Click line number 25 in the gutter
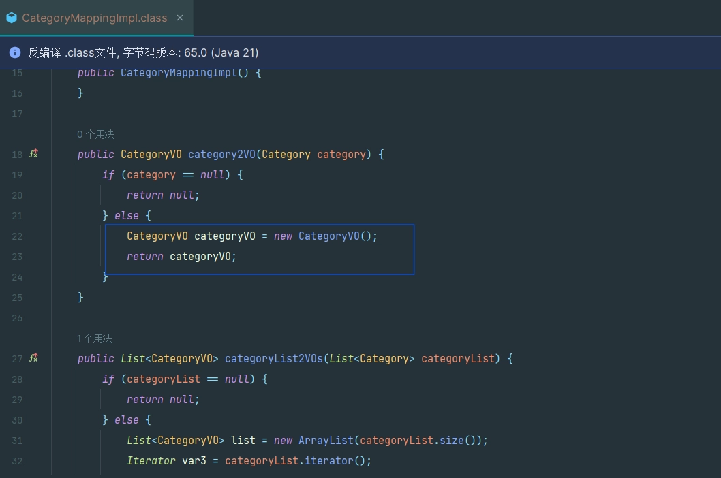The height and width of the screenshot is (478, 721). point(17,298)
